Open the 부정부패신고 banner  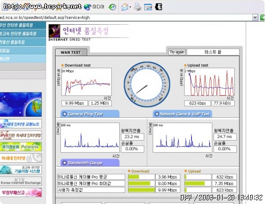pyautogui.click(x=21, y=192)
